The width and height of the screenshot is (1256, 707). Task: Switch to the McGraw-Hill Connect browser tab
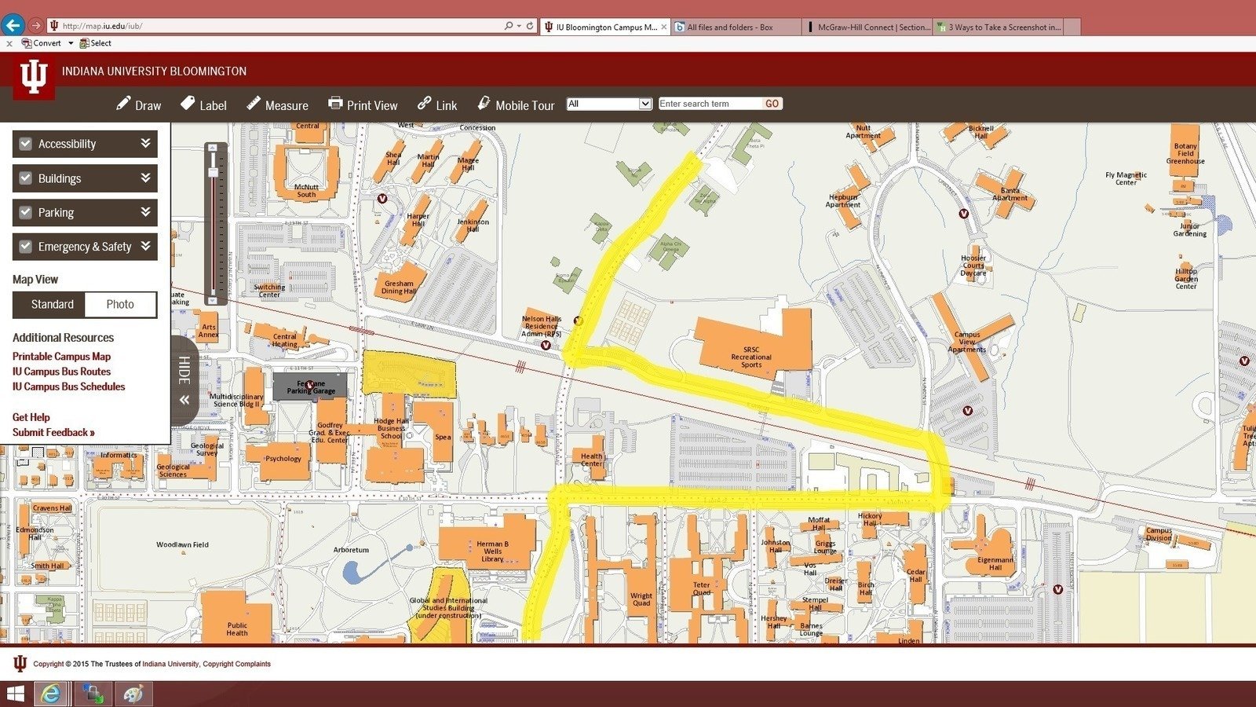tap(867, 27)
